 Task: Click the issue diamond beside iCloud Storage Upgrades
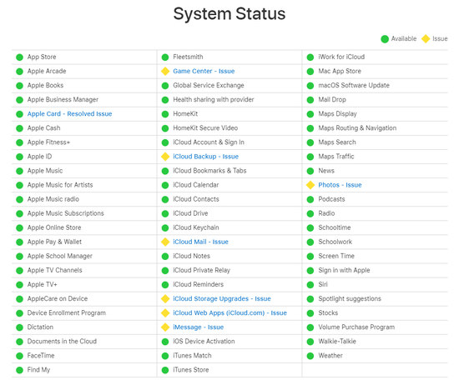point(165,298)
